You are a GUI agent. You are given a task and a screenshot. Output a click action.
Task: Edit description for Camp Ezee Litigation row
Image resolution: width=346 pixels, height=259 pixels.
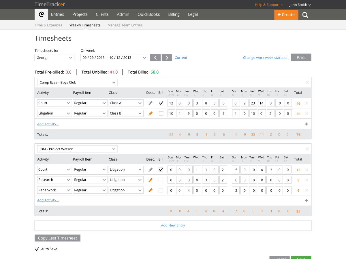(x=151, y=113)
